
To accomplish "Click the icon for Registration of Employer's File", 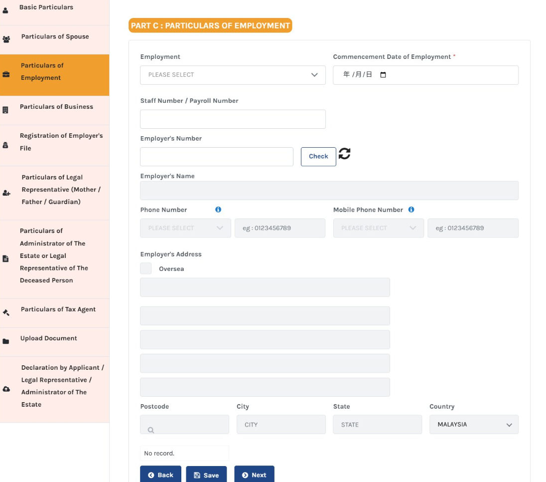I will tap(5, 145).
